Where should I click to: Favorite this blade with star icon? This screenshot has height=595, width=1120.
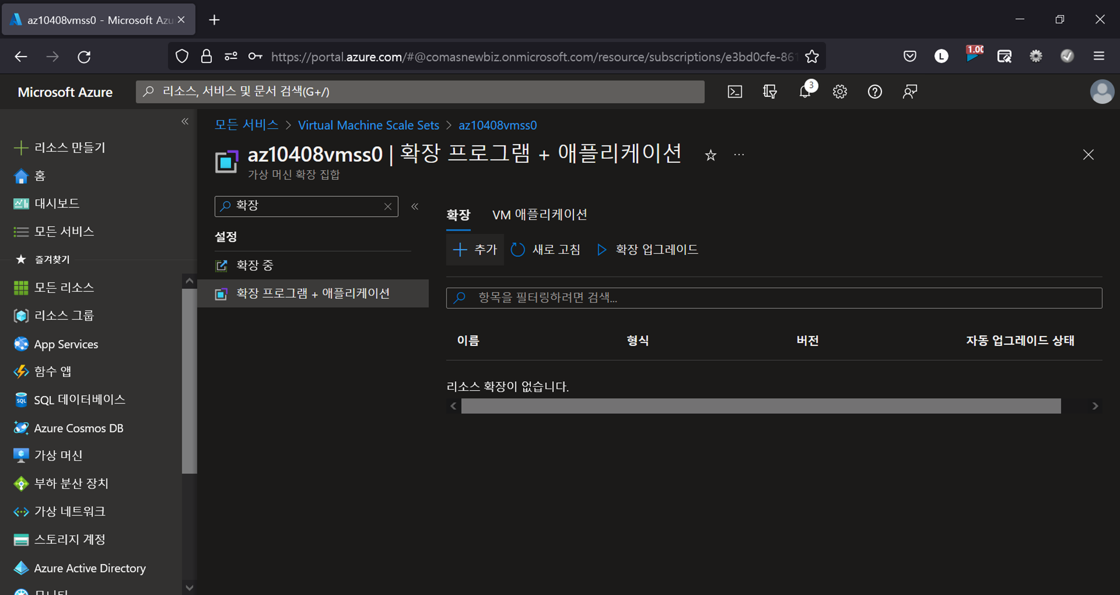(x=711, y=155)
